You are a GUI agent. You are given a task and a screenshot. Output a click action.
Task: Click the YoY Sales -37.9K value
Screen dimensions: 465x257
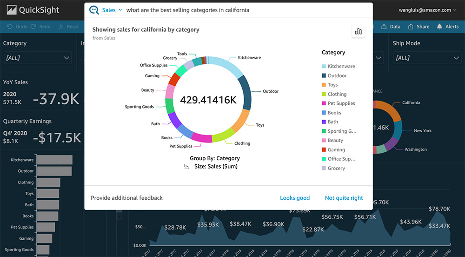tap(56, 99)
